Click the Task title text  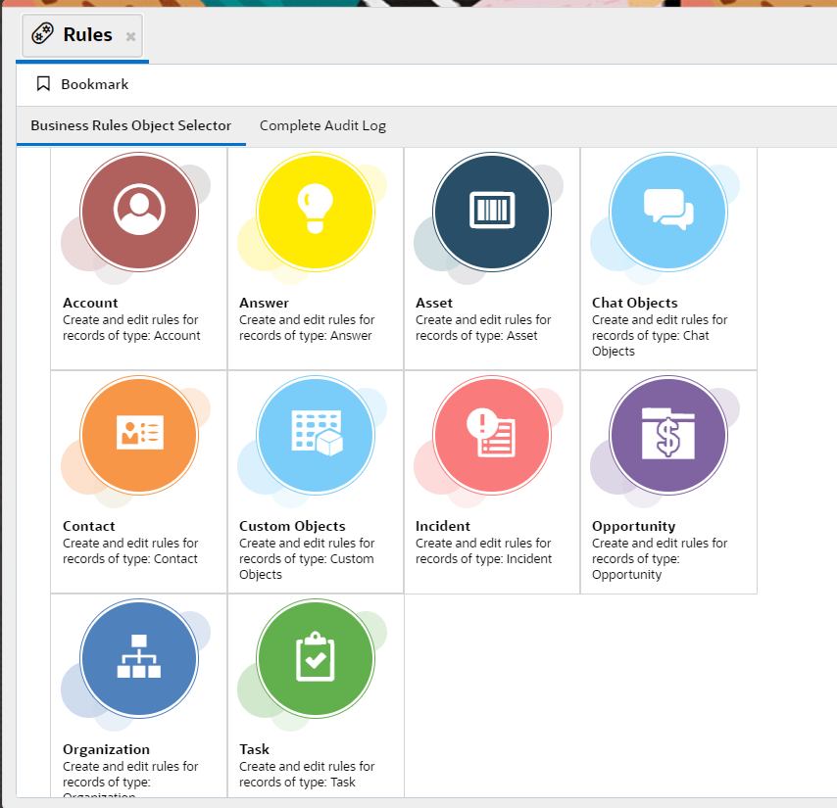click(x=254, y=749)
